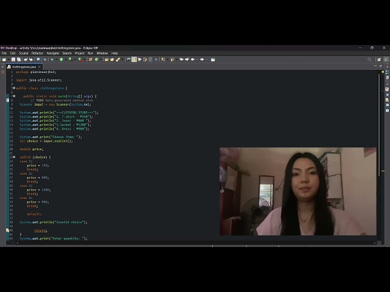Screen dimensions: 390x292
Task: Click the Save All toolbar icon
Action: point(19,60)
